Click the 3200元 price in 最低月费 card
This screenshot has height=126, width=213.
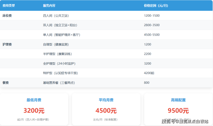coord(34,111)
